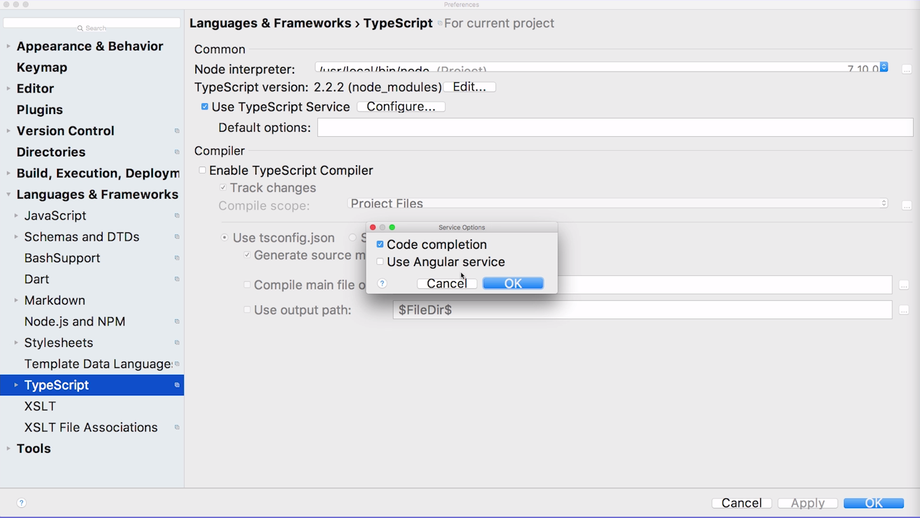Viewport: 920px width, 518px height.
Task: Check Compile main file only option
Action: (247, 285)
